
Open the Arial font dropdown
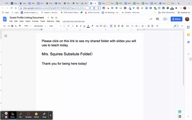point(55,26)
